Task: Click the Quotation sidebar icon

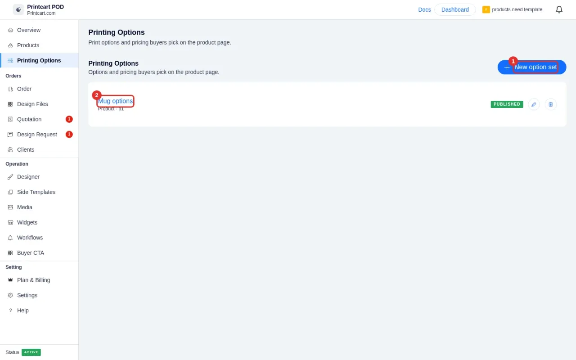Action: 10,119
